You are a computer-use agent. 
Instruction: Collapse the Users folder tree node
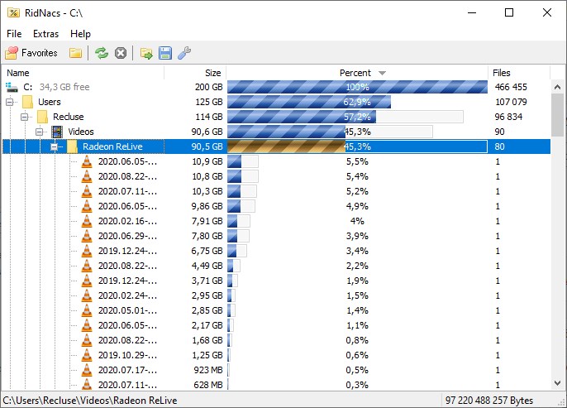10,102
